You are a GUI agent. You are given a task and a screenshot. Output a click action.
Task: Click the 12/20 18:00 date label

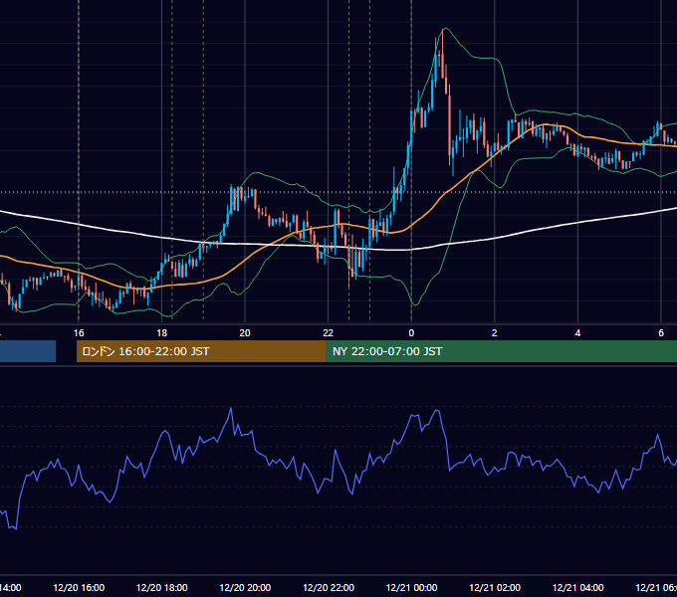[x=162, y=588]
